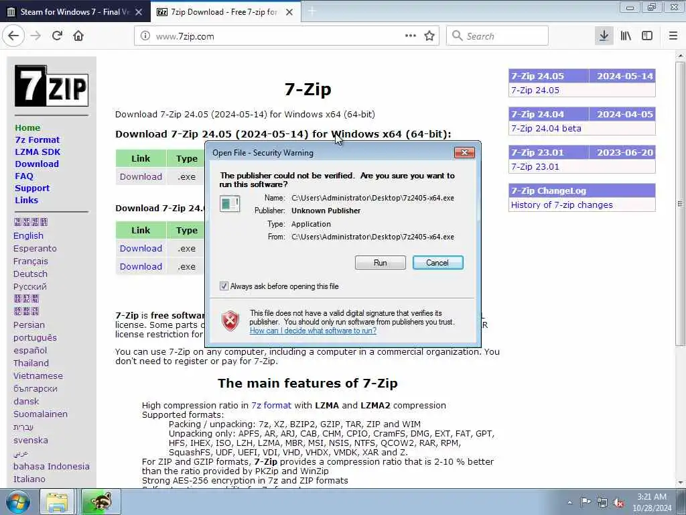Switch language to Italiano
Image resolution: width=686 pixels, height=515 pixels.
[29, 479]
